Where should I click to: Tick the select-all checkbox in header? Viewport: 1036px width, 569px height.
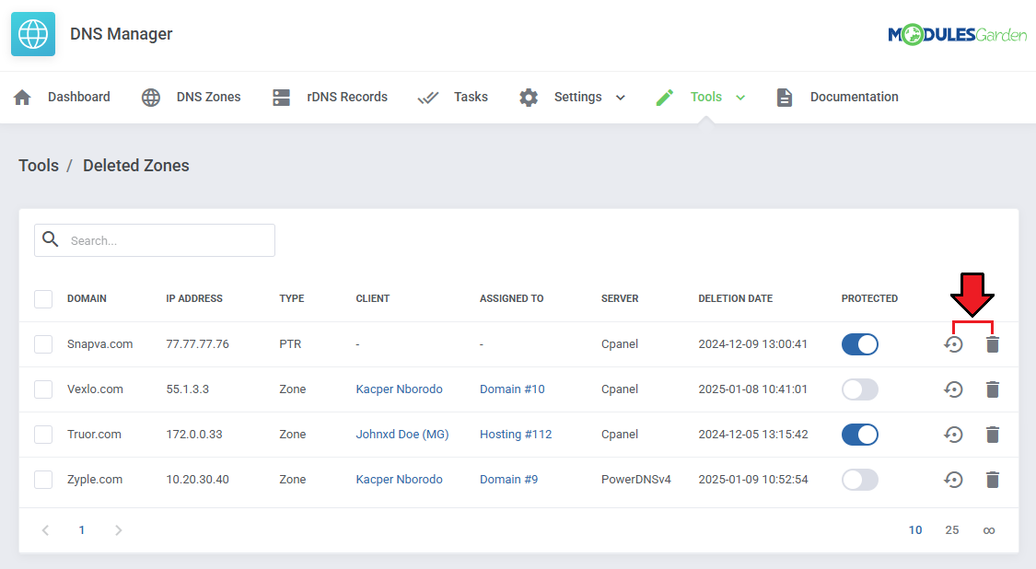pos(43,298)
